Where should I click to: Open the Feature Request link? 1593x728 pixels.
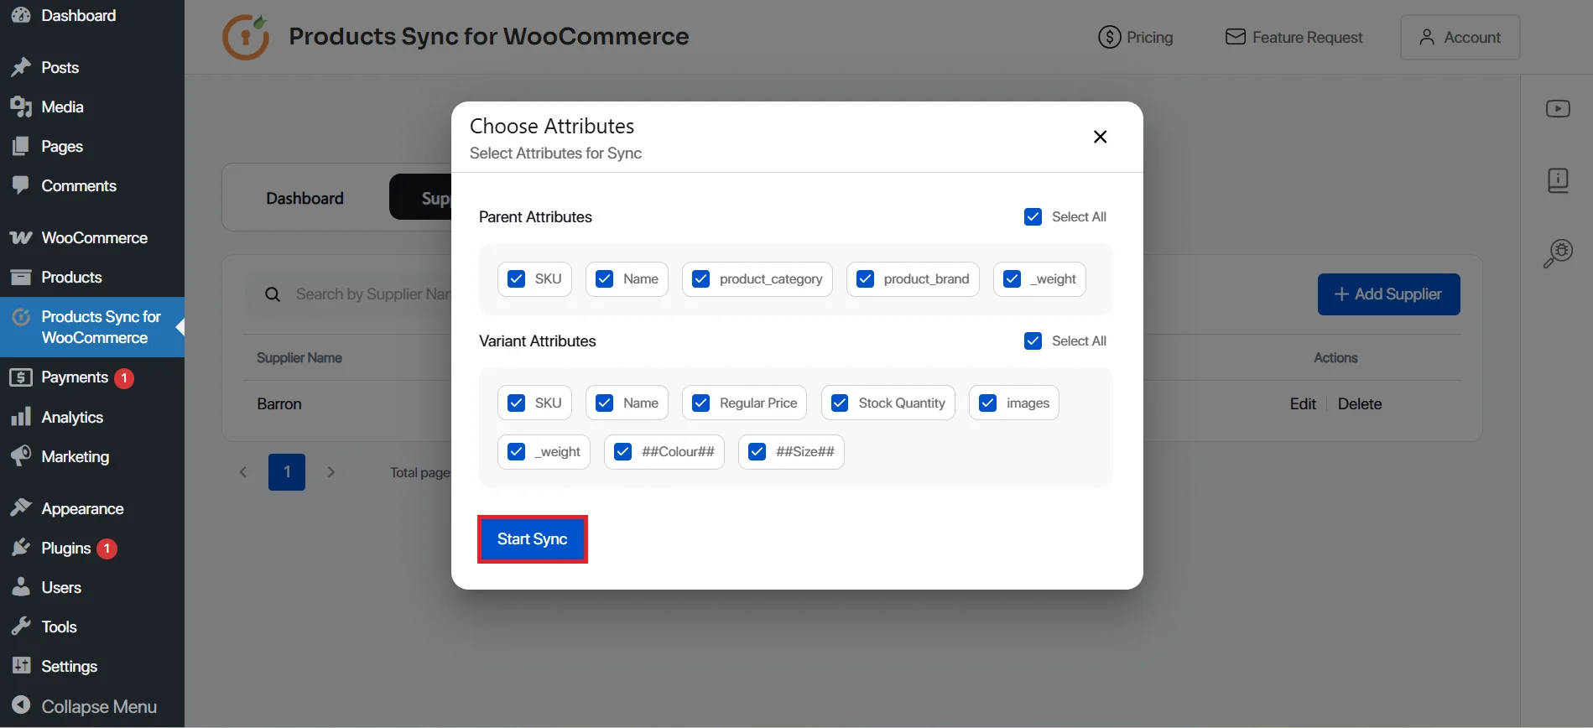coord(1294,37)
